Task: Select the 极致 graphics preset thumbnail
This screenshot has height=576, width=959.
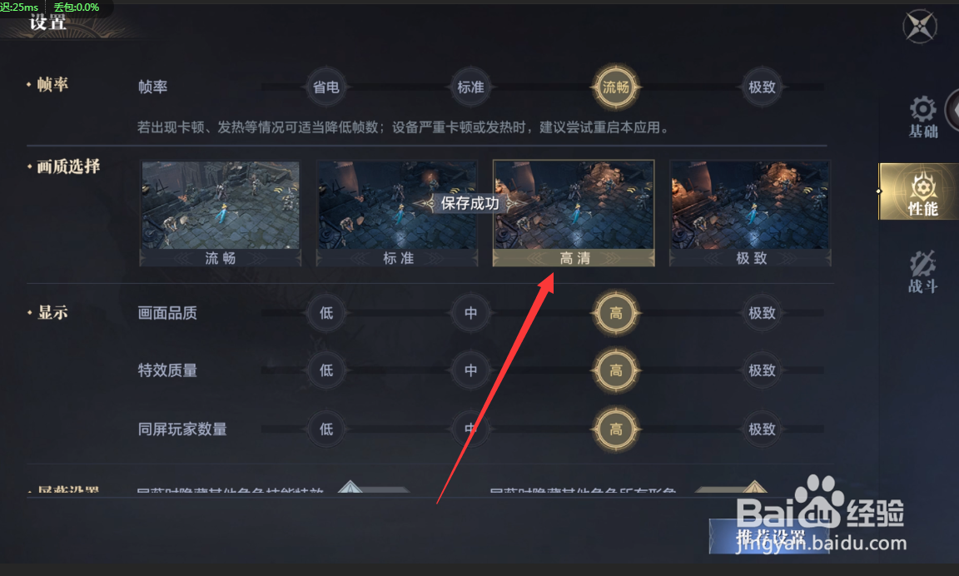Action: [750, 213]
